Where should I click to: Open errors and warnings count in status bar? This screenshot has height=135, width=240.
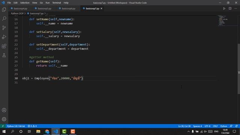coord(32,126)
